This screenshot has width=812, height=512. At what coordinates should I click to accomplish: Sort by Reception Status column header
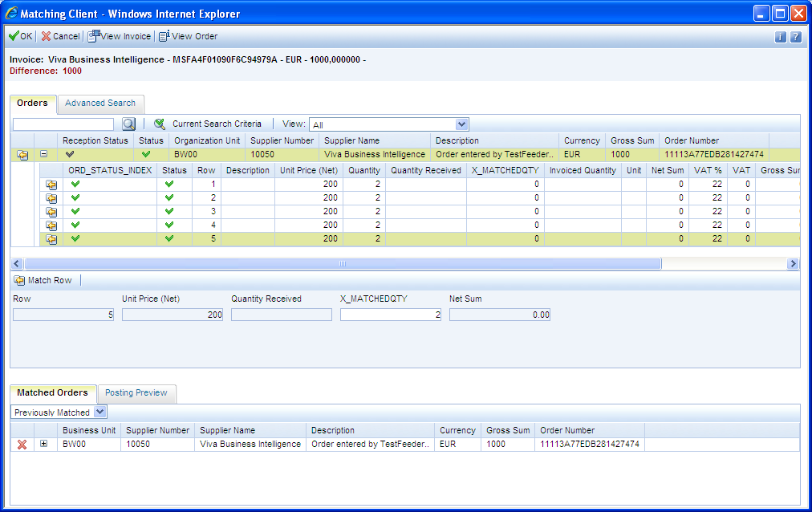(95, 140)
